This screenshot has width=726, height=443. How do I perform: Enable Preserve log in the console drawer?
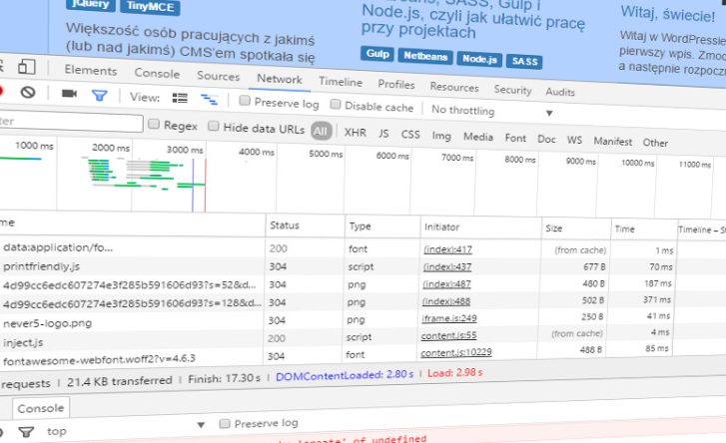click(x=225, y=423)
